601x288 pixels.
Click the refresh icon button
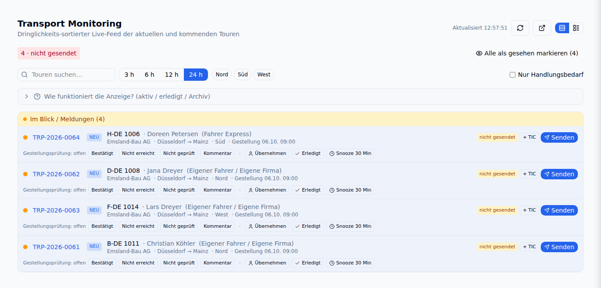coord(520,28)
